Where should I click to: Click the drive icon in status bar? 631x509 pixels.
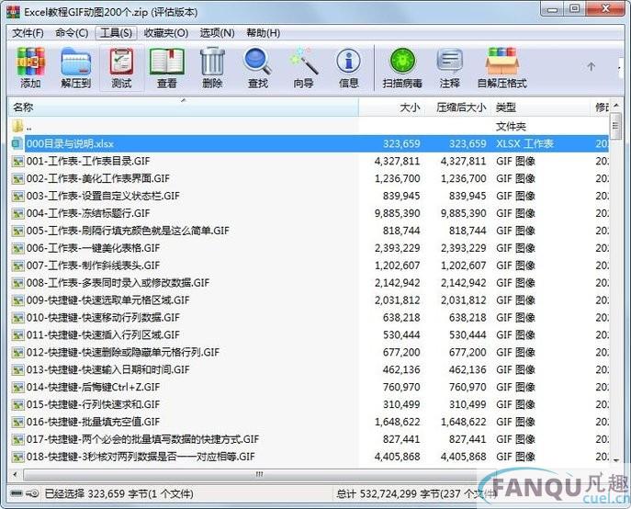click(17, 493)
